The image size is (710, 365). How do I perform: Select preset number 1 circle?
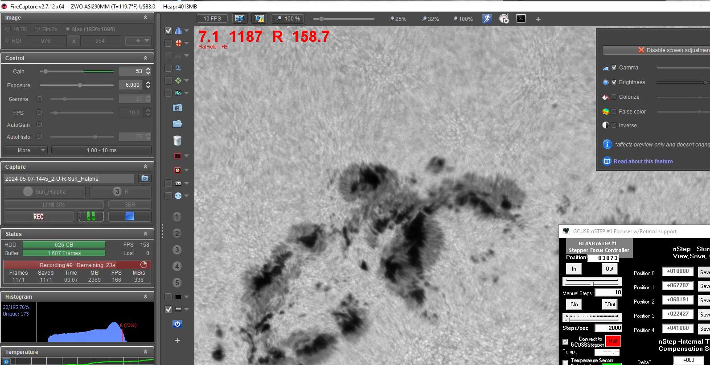177,217
